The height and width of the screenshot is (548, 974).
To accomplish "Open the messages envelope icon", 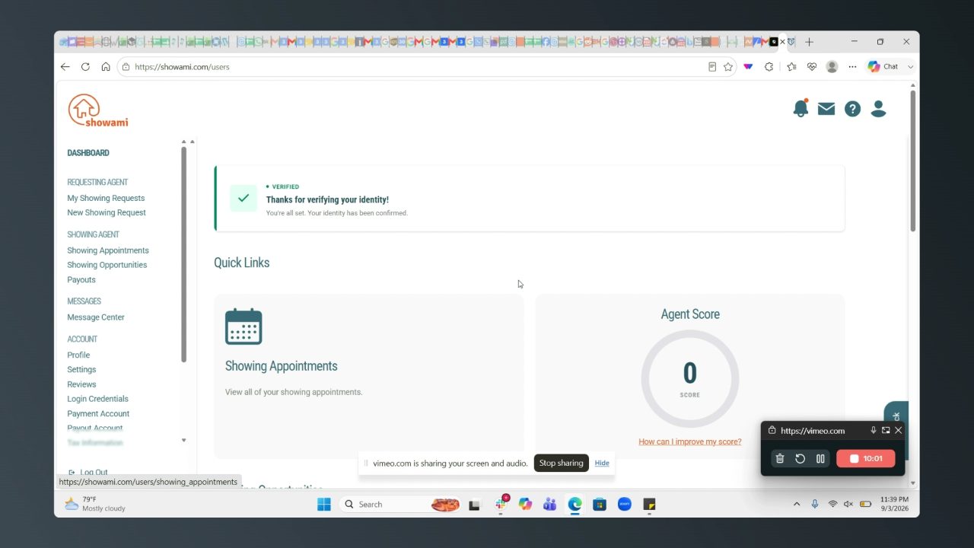I will pos(826,109).
